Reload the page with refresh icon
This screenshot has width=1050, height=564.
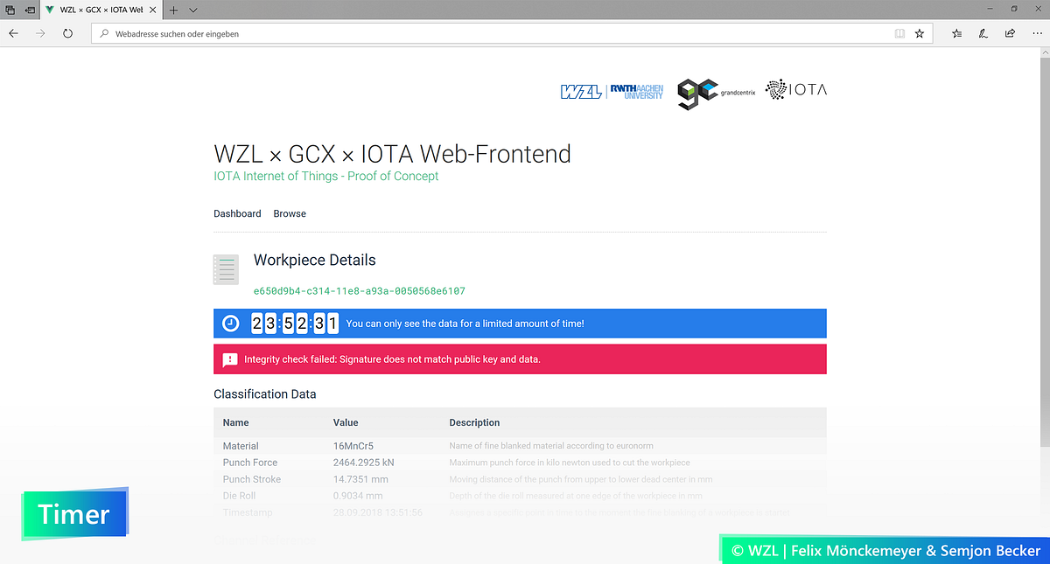click(67, 33)
